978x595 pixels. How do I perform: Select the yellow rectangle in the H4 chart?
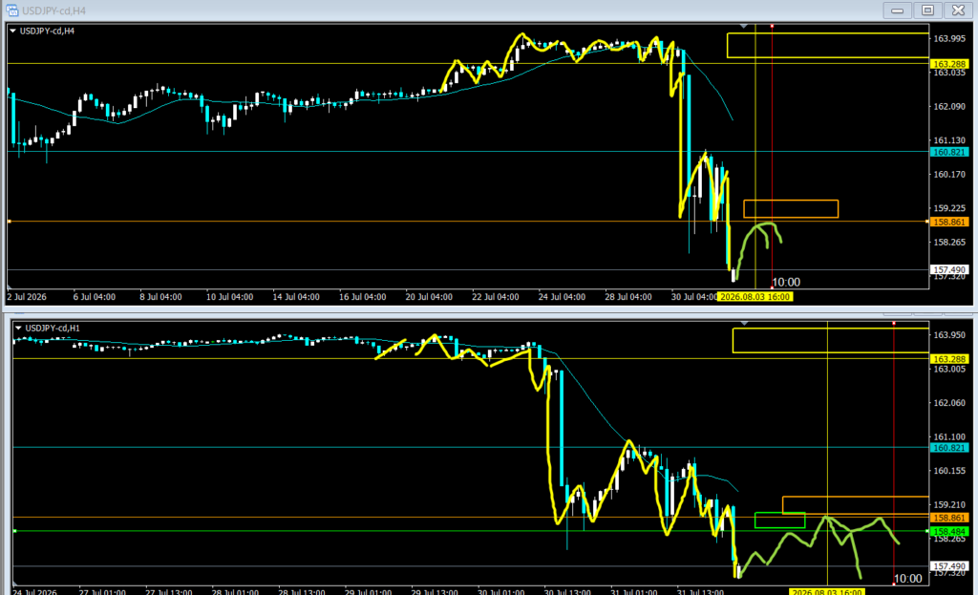tap(828, 46)
